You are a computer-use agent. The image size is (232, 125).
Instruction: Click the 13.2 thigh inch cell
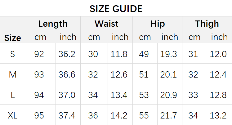(x=218, y=115)
